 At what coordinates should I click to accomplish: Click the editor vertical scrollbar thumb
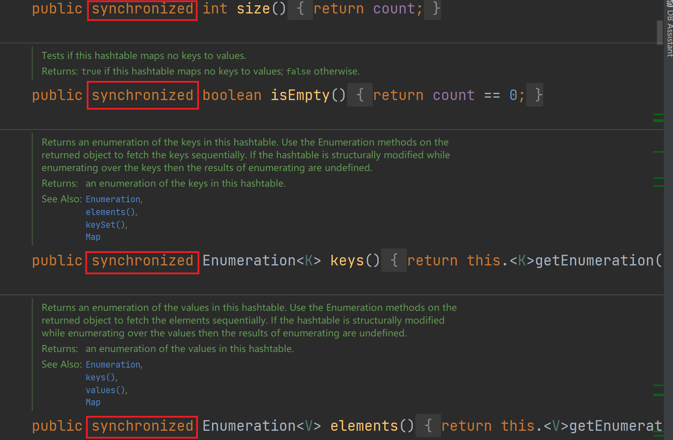click(660, 32)
